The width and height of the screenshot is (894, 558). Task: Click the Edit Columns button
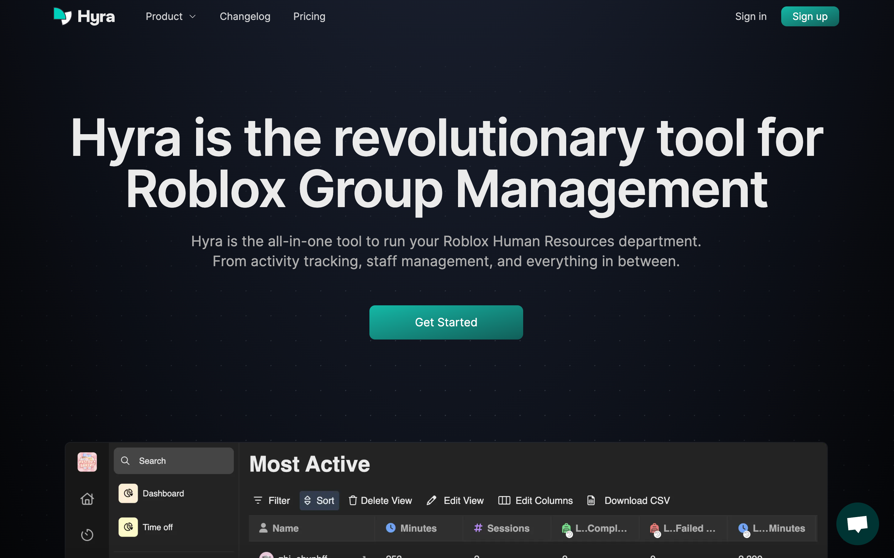pyautogui.click(x=535, y=500)
